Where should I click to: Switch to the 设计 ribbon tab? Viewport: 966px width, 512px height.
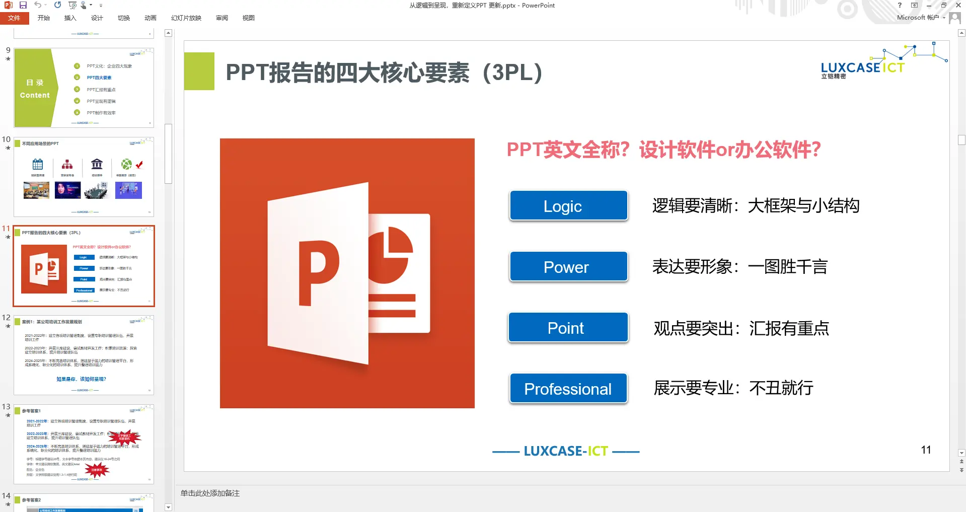97,18
